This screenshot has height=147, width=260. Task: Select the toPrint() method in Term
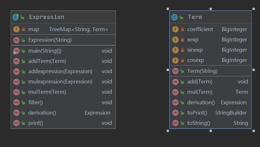click(197, 113)
